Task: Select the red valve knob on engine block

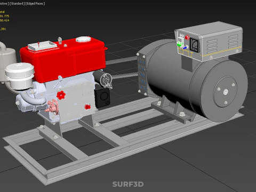Action: [x=61, y=95]
